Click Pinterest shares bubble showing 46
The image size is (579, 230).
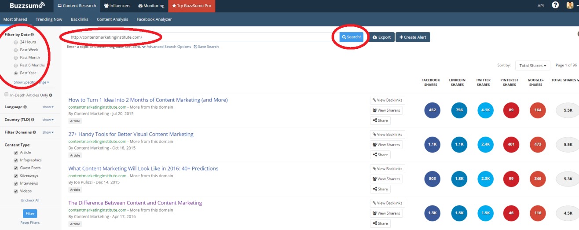pos(511,213)
